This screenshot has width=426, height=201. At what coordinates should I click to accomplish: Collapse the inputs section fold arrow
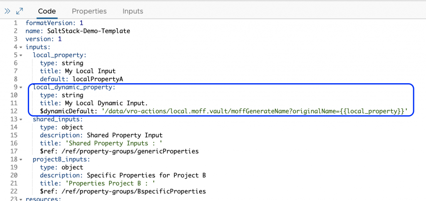(x=20, y=47)
